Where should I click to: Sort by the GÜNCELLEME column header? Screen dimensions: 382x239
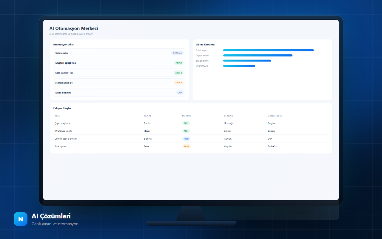click(x=275, y=116)
